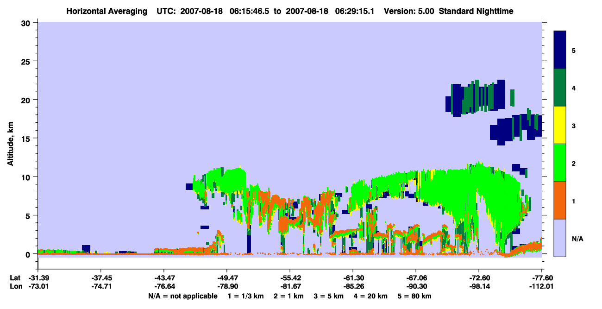Click the yellow colorbar segment labeled 3
The width and height of the screenshot is (602, 309).
pos(560,125)
